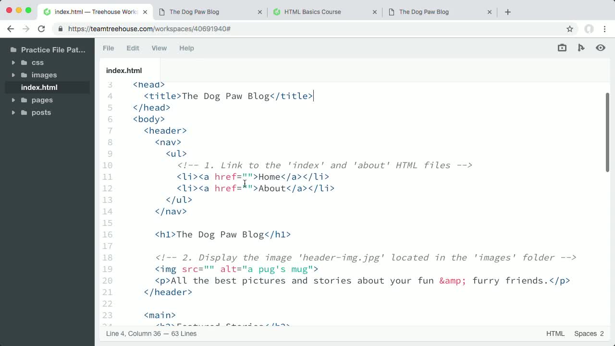The width and height of the screenshot is (615, 346).
Task: Open the View menu
Action: (159, 48)
